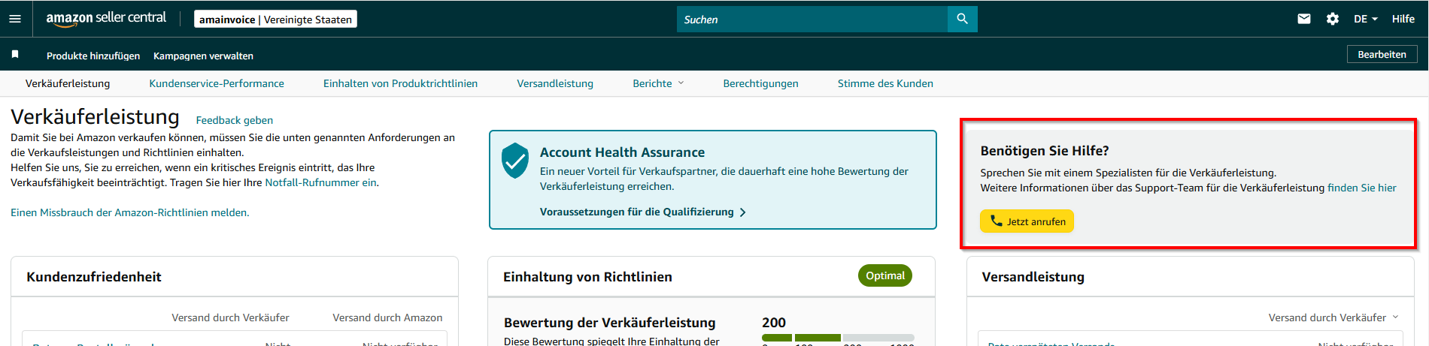The image size is (1429, 346).
Task: Click the search magnifier button
Action: [962, 19]
